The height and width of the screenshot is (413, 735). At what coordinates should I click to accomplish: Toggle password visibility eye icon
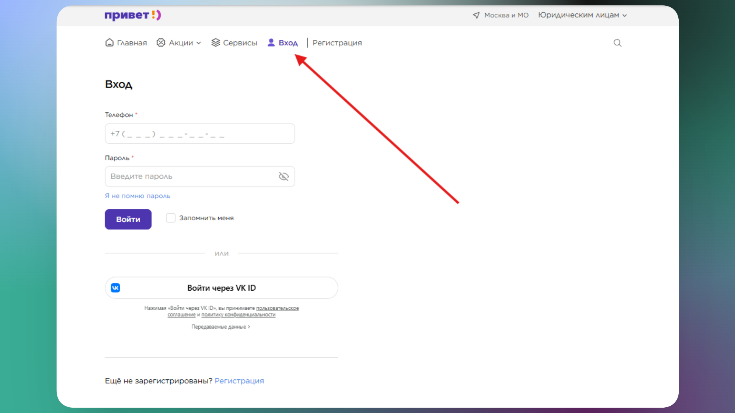[283, 176]
